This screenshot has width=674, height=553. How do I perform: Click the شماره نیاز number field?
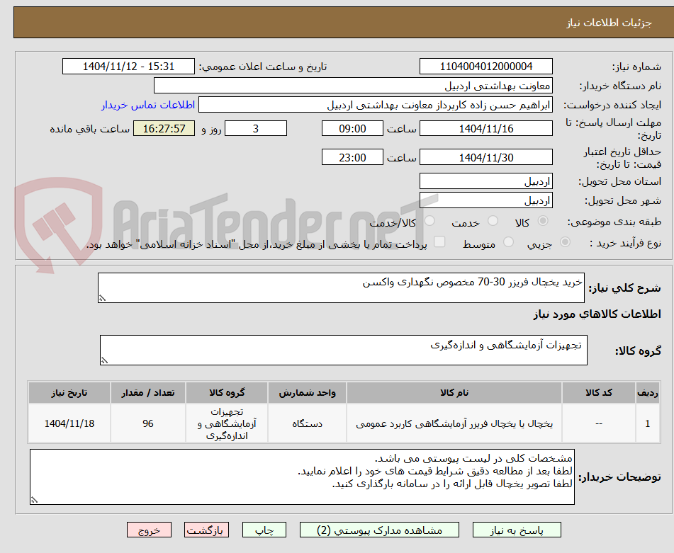(486, 67)
